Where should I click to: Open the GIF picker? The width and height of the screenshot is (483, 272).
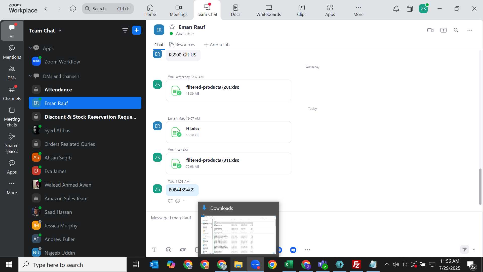point(183,250)
